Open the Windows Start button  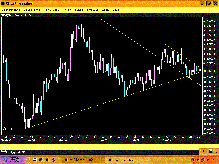(13, 160)
